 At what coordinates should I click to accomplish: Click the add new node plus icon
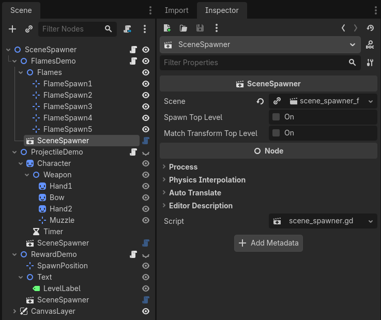click(x=13, y=29)
